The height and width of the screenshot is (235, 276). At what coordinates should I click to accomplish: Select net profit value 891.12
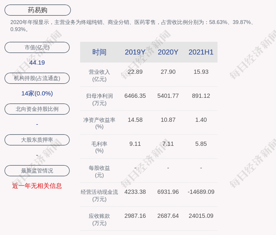tap(201, 96)
